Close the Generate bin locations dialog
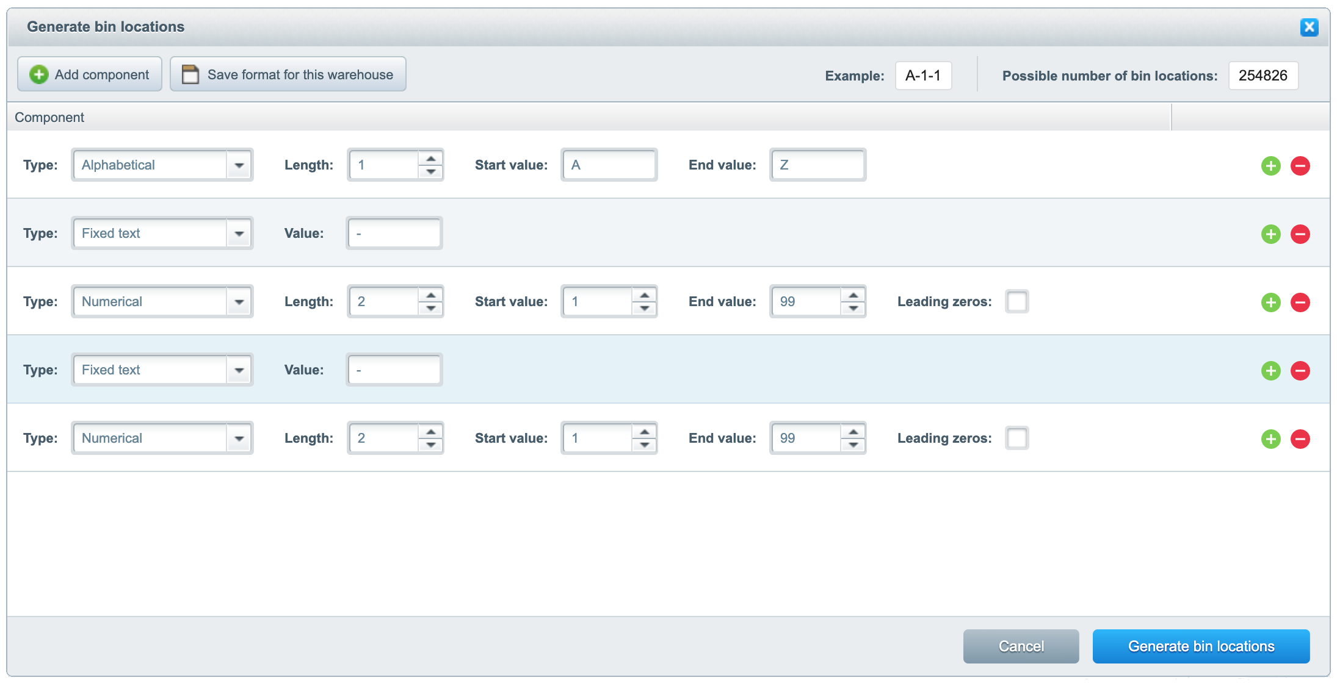 [x=1309, y=27]
